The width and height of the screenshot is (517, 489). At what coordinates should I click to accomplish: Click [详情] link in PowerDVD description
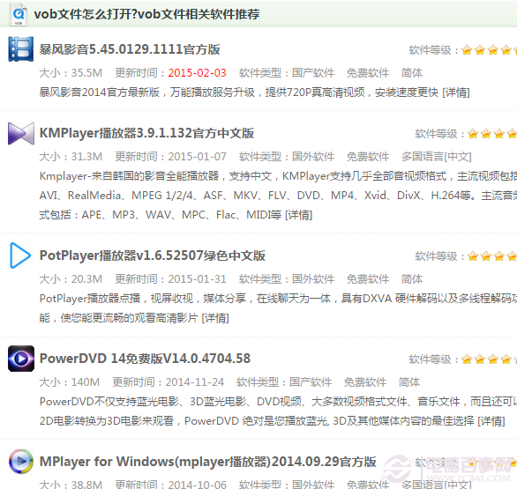point(491,421)
